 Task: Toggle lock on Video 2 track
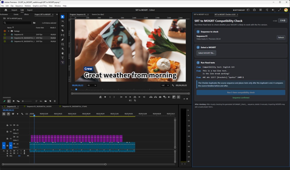(x=7, y=138)
